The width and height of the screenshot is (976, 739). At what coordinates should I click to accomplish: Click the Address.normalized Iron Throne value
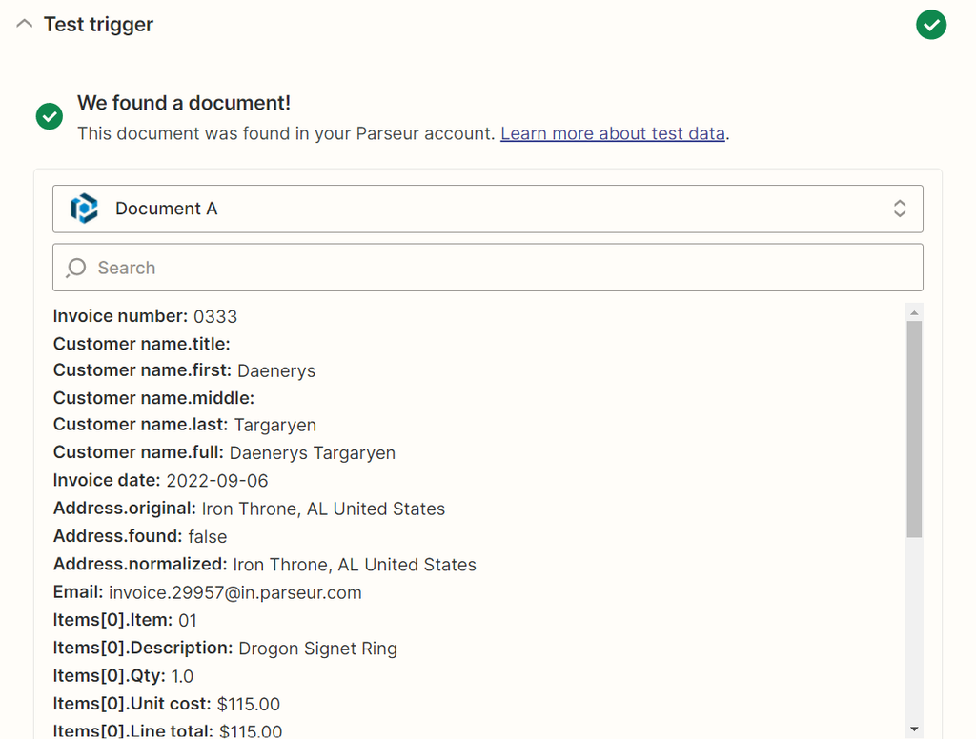(353, 565)
